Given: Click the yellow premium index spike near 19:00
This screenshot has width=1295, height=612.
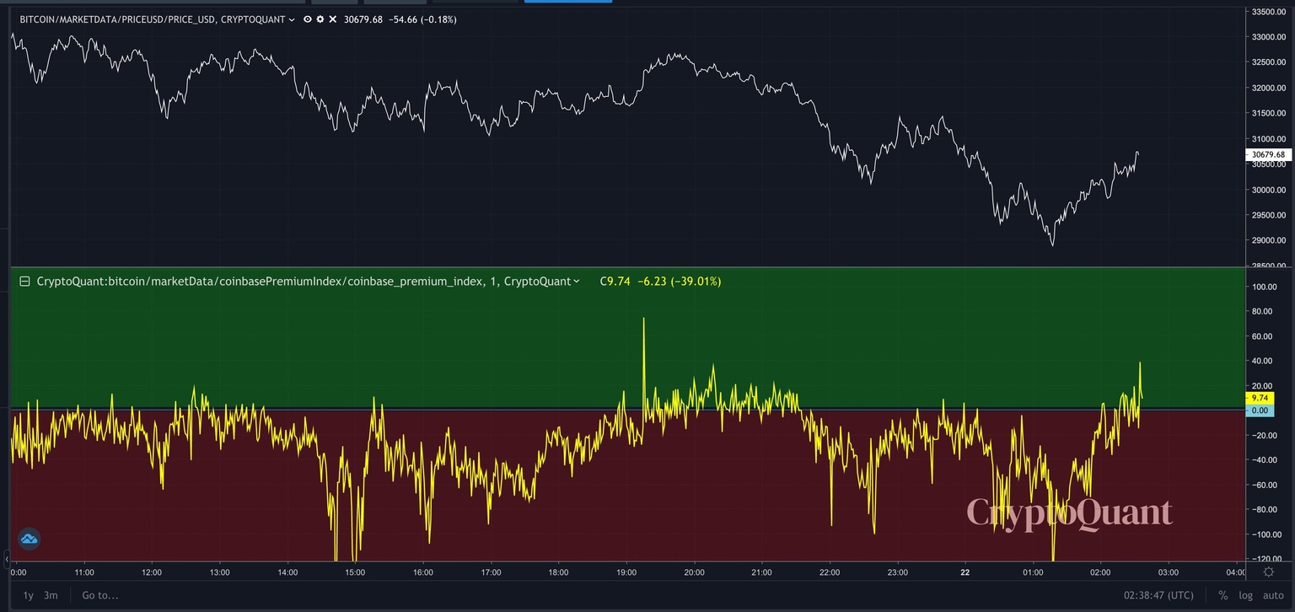Looking at the screenshot, I should click(644, 320).
